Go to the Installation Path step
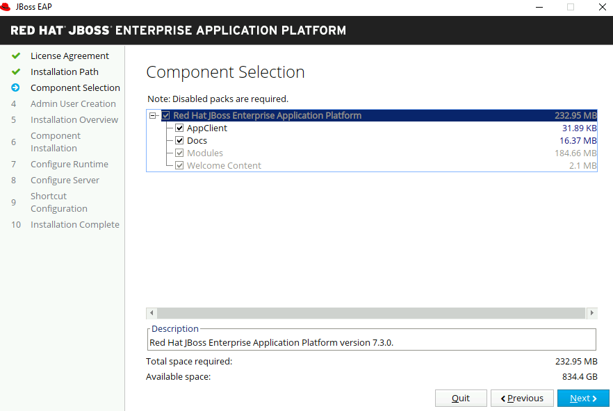The height and width of the screenshot is (411, 613). coord(65,72)
